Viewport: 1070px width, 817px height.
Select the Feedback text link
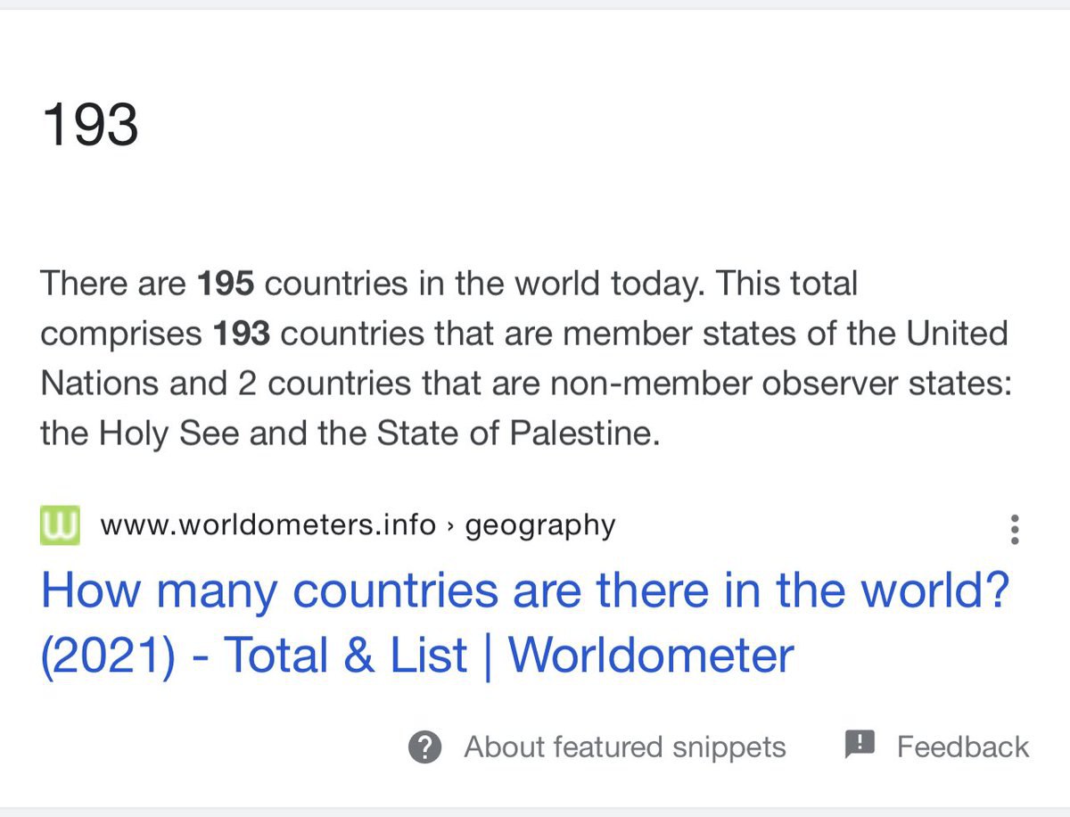click(963, 747)
